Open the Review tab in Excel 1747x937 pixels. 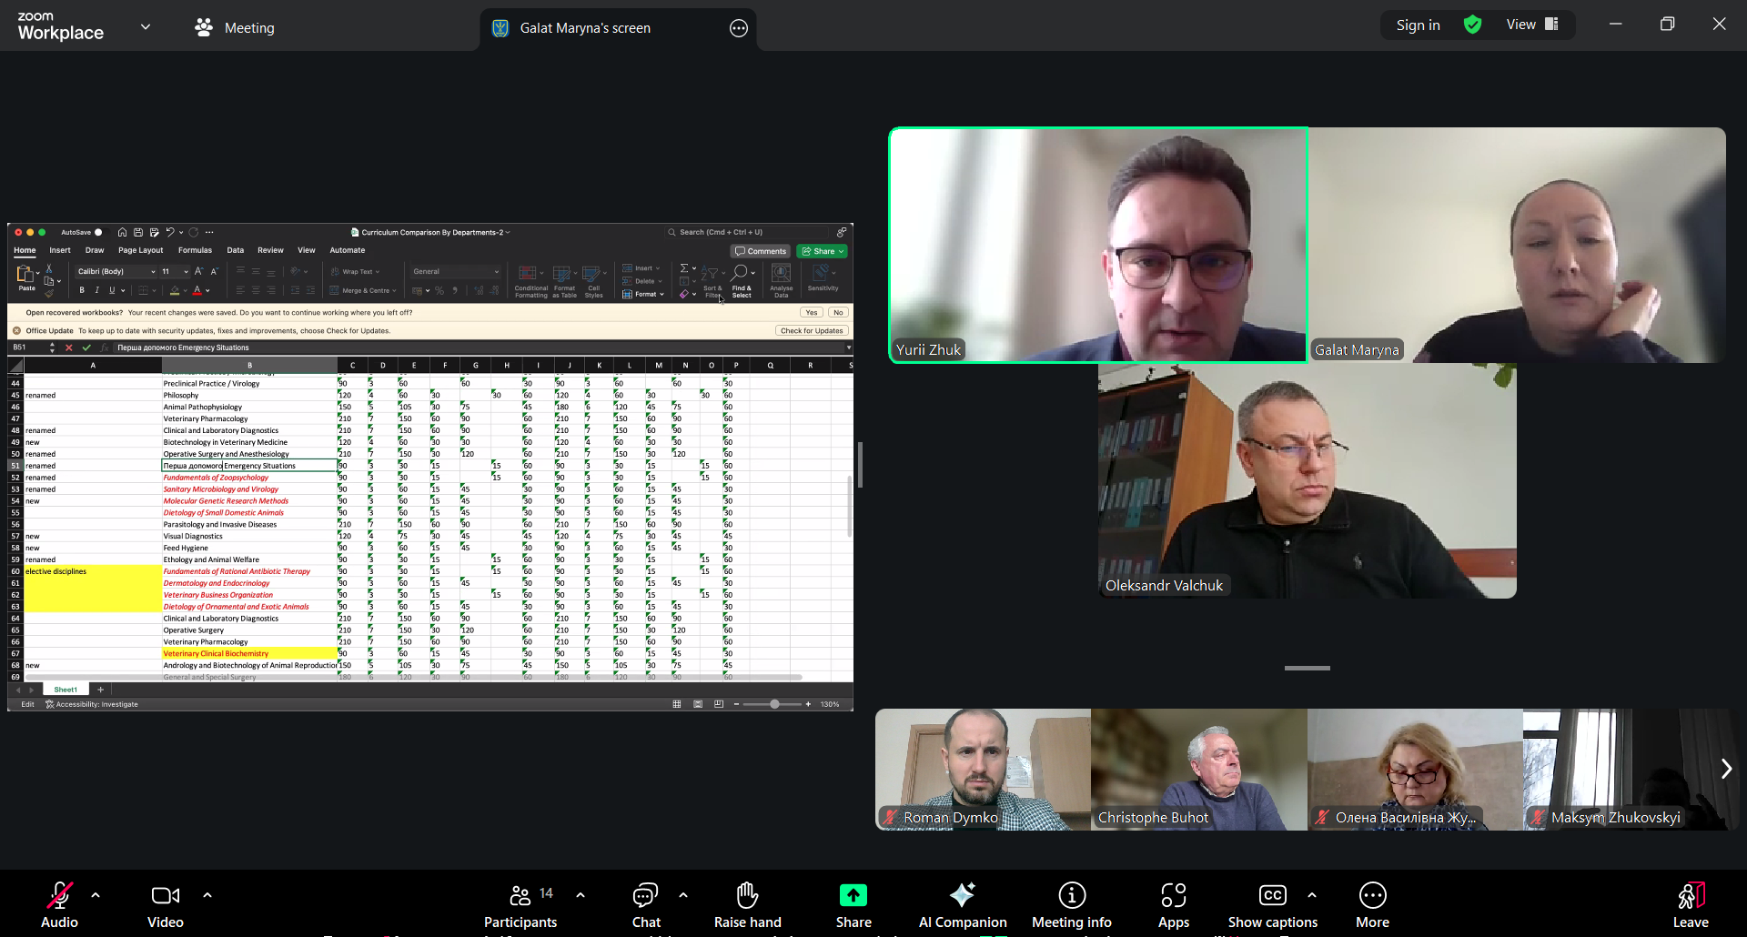coord(270,250)
